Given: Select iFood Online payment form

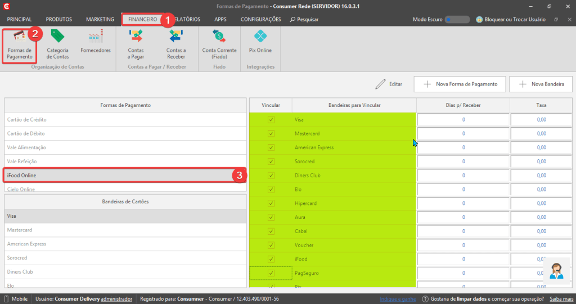Looking at the screenshot, I should [125, 175].
